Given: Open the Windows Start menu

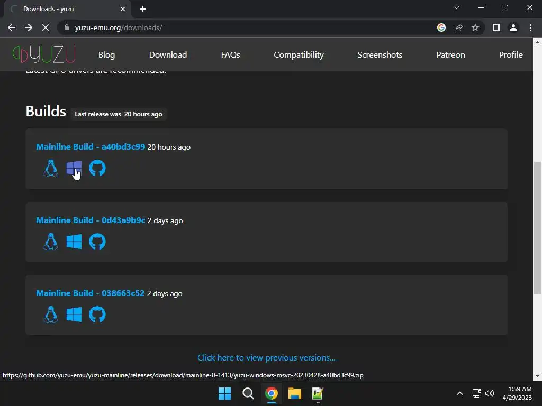Looking at the screenshot, I should pyautogui.click(x=224, y=393).
